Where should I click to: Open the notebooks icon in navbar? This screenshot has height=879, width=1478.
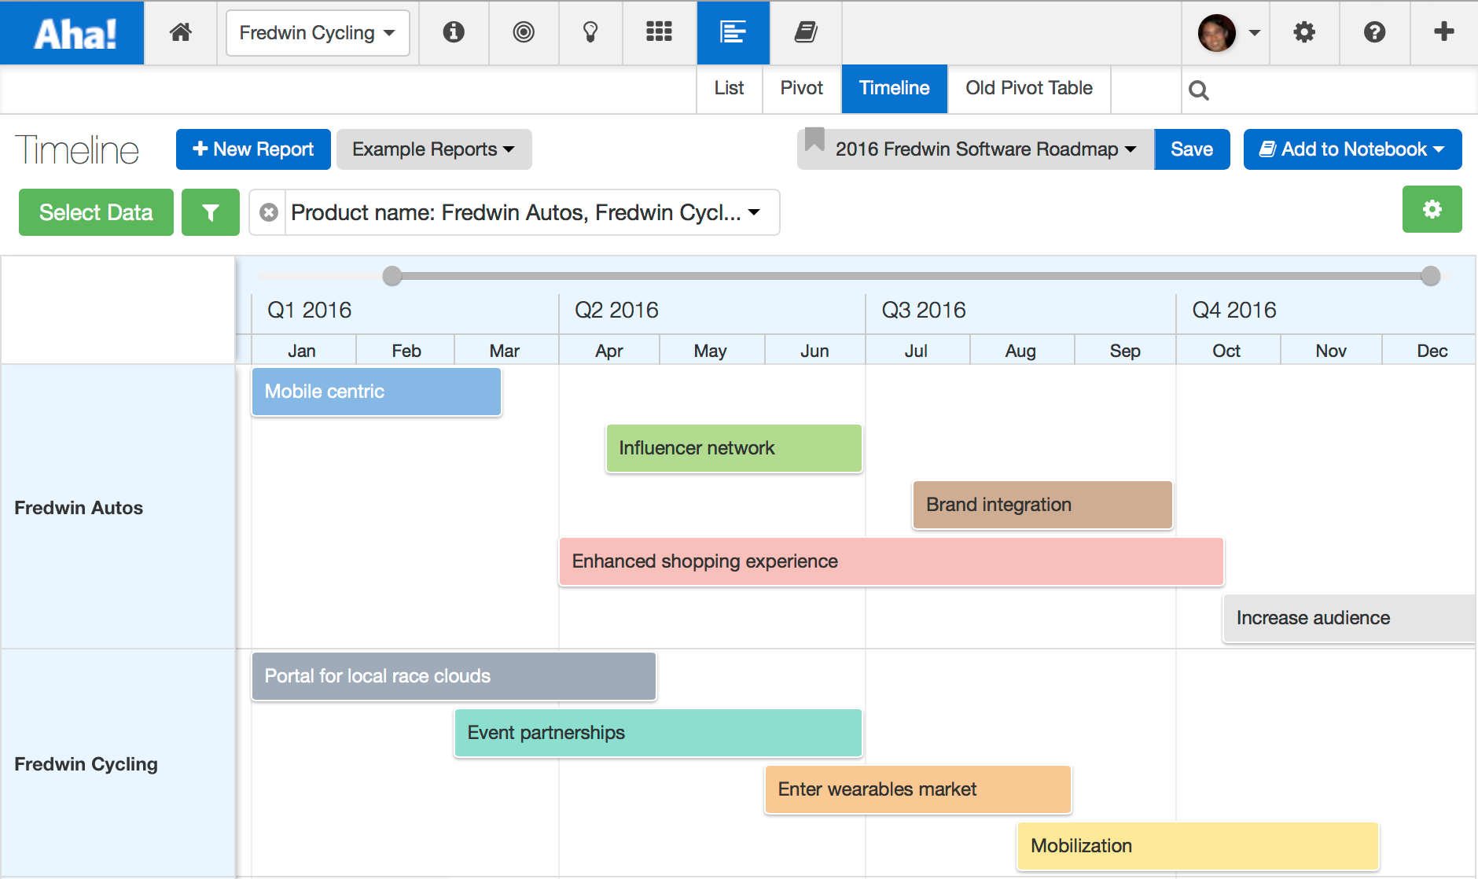point(806,32)
